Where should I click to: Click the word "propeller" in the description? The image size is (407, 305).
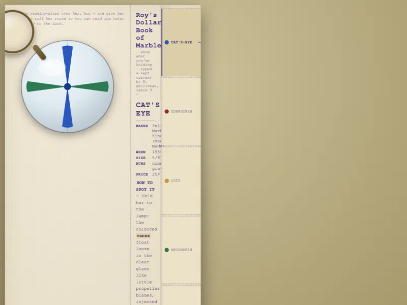pos(148,289)
